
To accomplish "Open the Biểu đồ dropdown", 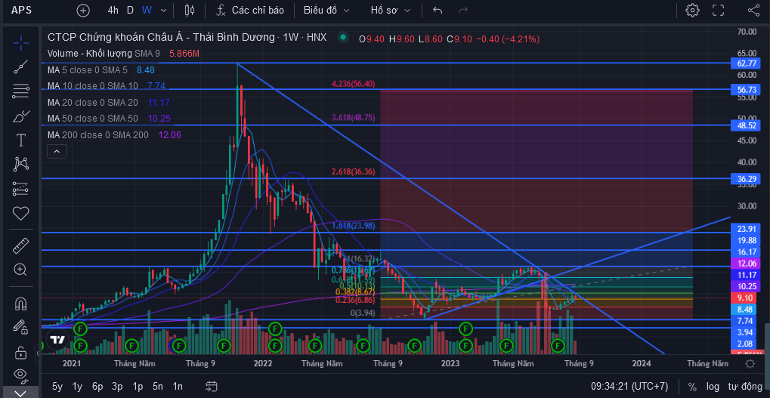I will coord(326,11).
